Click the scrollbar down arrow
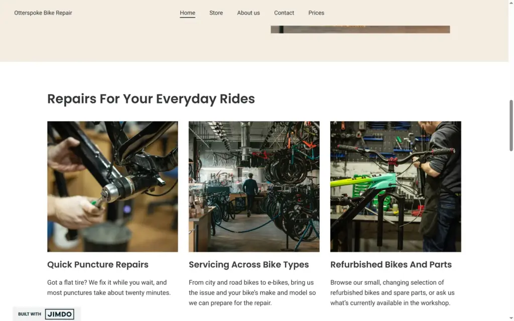This screenshot has width=514, height=321. point(511,318)
